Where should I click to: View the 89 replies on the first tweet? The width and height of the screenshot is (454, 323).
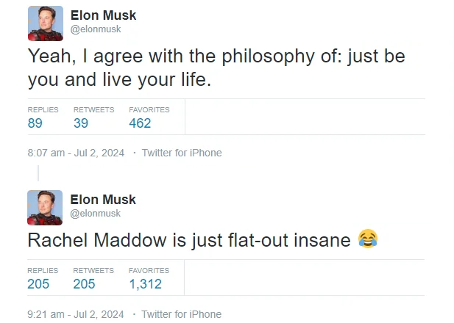[x=35, y=123]
